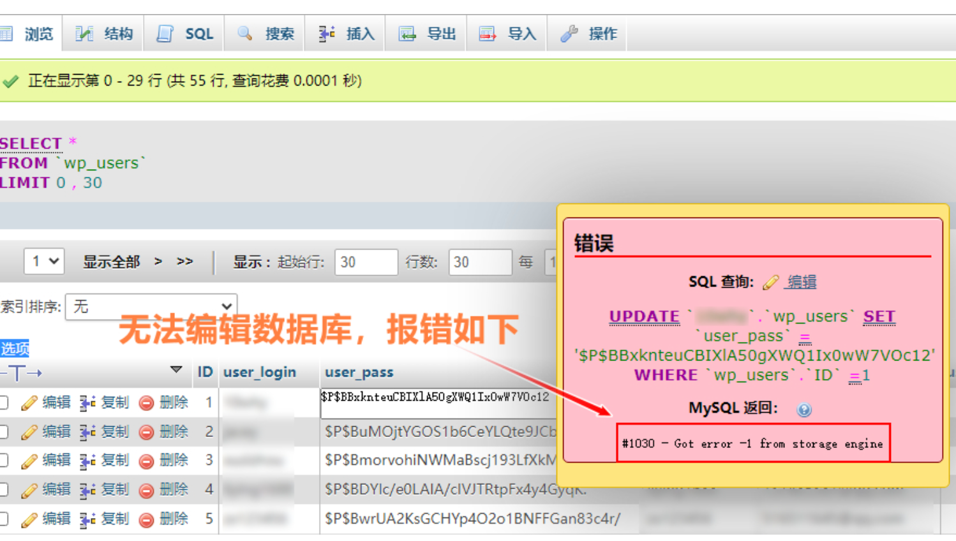Click the 显示全部 button

pos(111,262)
